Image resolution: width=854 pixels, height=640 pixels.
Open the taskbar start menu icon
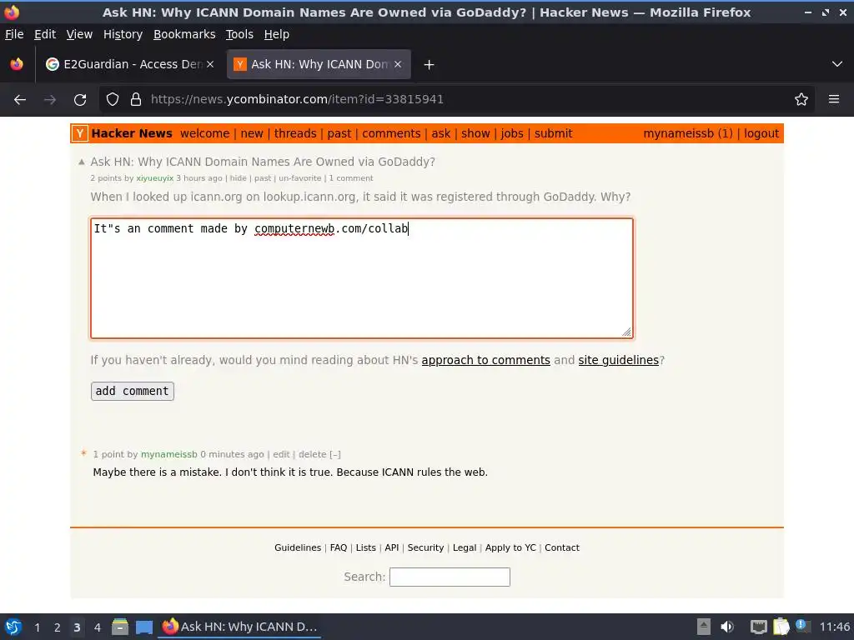(13, 627)
